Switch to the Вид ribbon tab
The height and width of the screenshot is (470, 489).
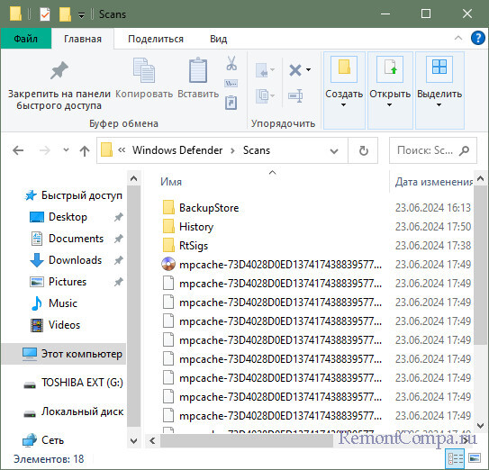pyautogui.click(x=218, y=39)
